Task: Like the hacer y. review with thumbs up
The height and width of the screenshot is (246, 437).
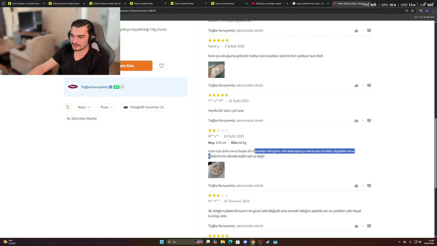Action: pos(356,85)
